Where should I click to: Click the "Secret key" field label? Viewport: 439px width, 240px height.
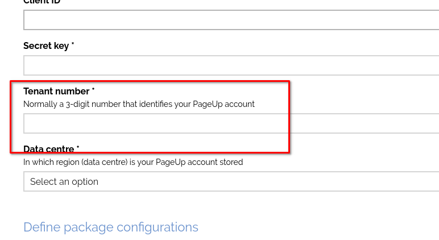46,45
